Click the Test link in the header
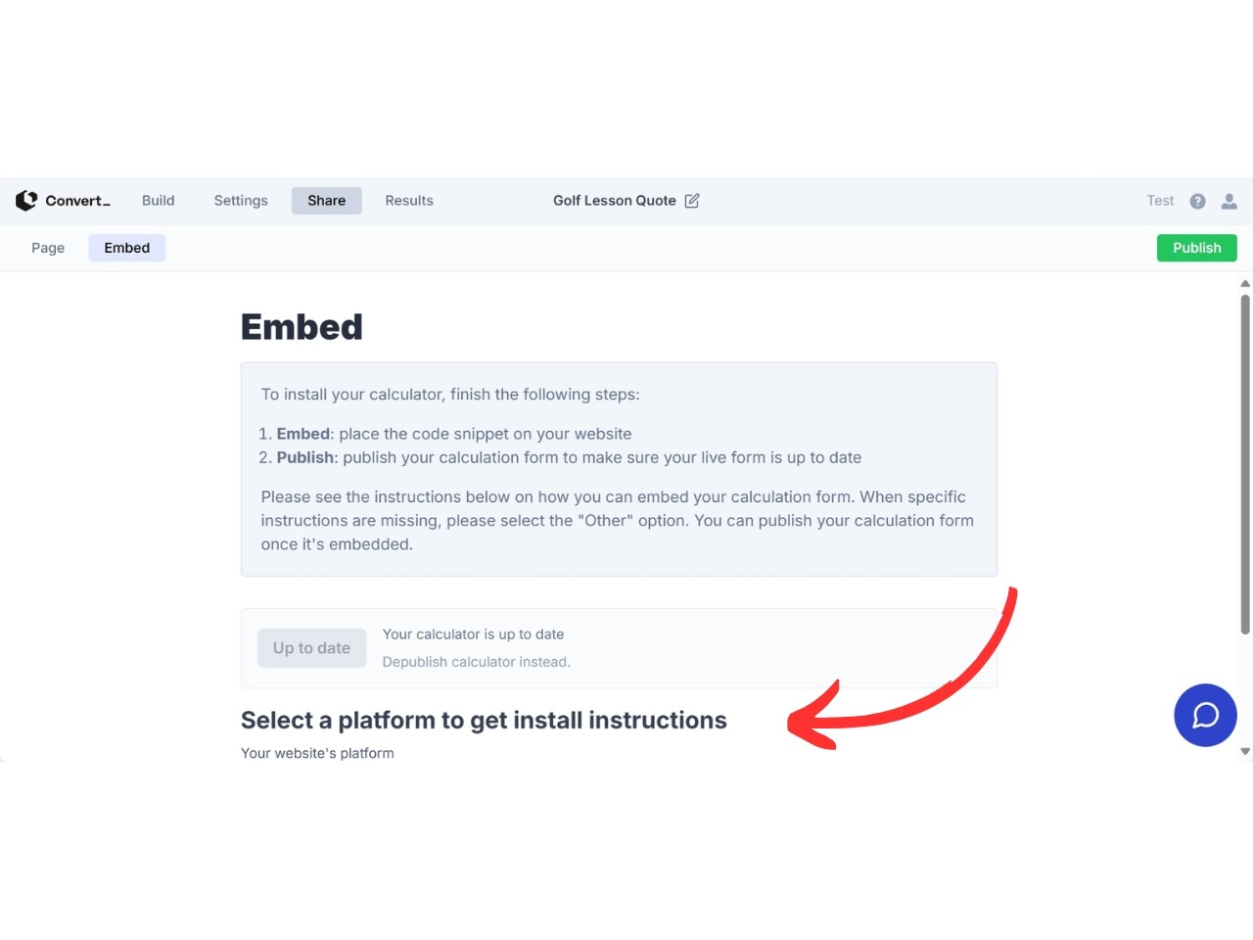This screenshot has height=940, width=1253. point(1160,201)
